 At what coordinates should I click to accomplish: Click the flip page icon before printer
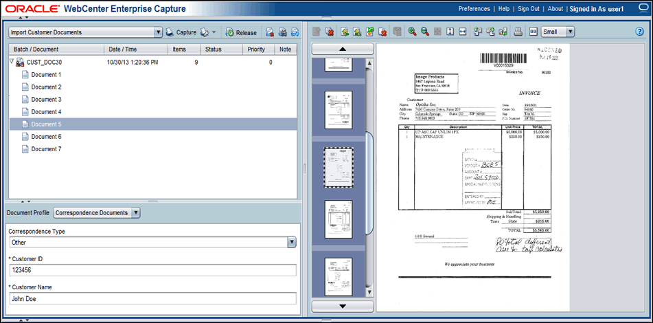click(503, 32)
